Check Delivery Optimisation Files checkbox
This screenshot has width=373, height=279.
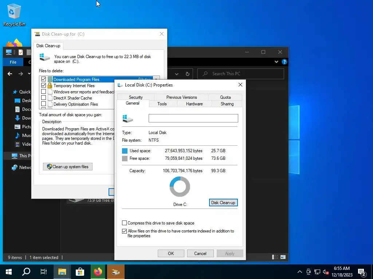pyautogui.click(x=44, y=104)
